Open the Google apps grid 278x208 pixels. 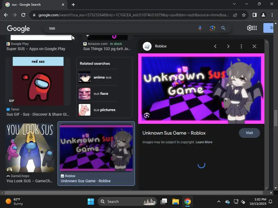click(255, 28)
